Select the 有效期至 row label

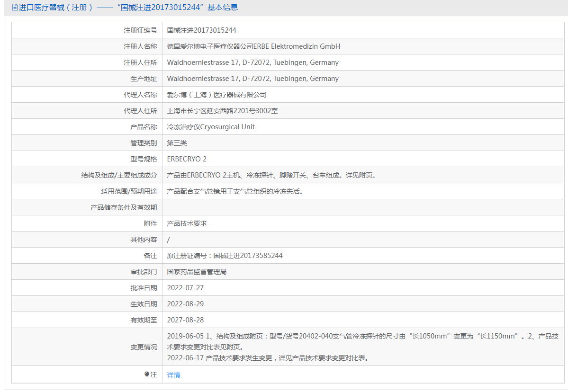tap(144, 321)
